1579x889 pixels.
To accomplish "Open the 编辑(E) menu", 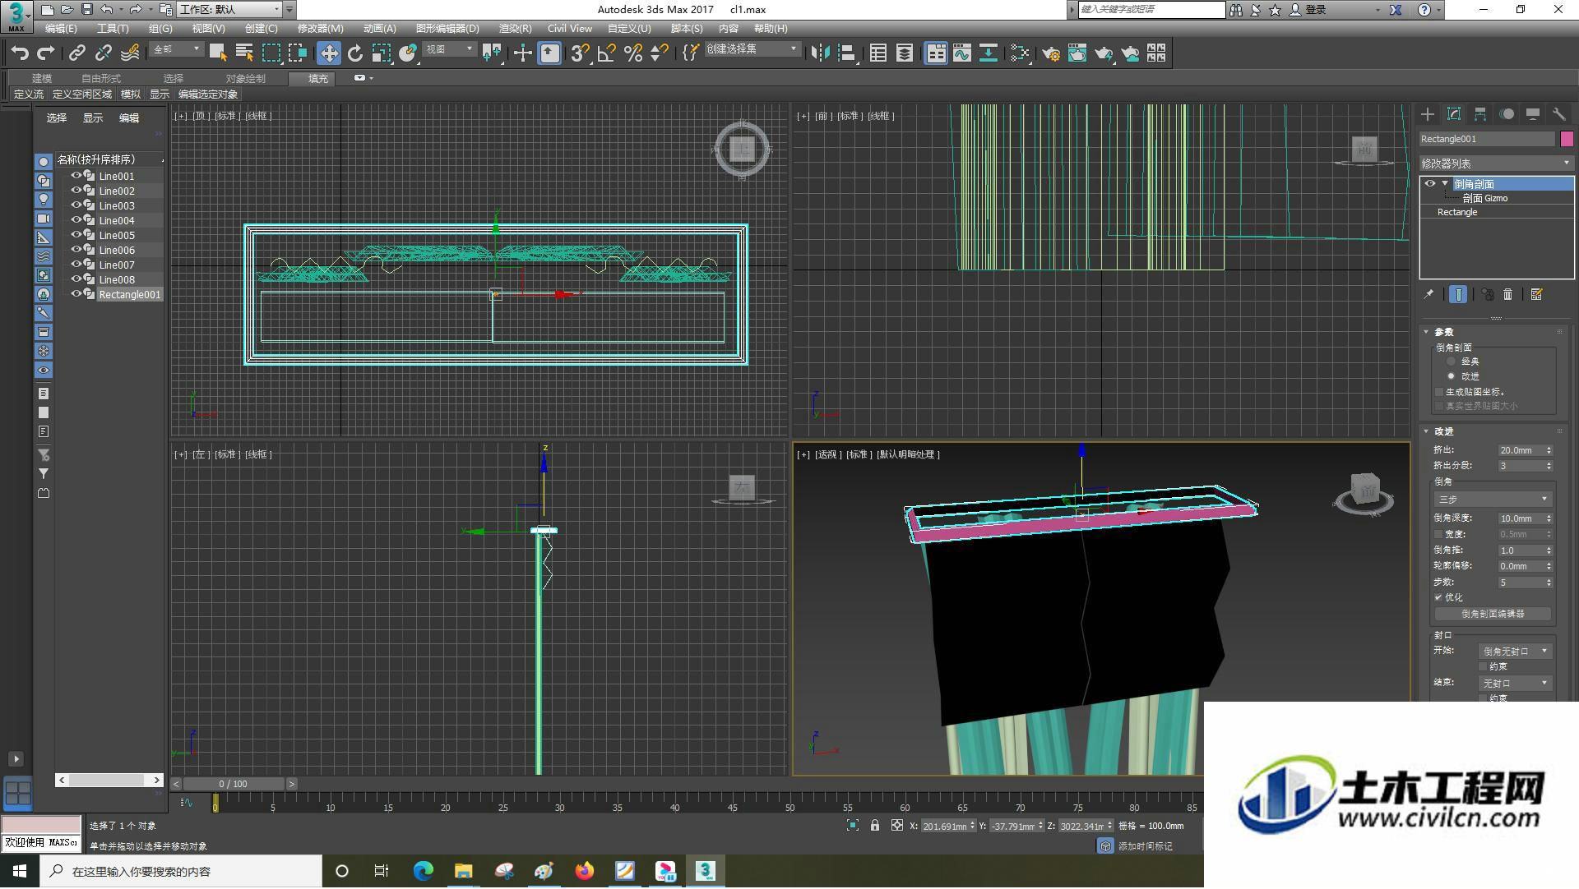I will click(x=61, y=29).
